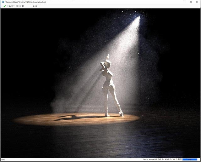Image resolution: width=201 pixels, height=162 pixels.
Task: Pause the render with the pause icon
Action: pos(8,6)
